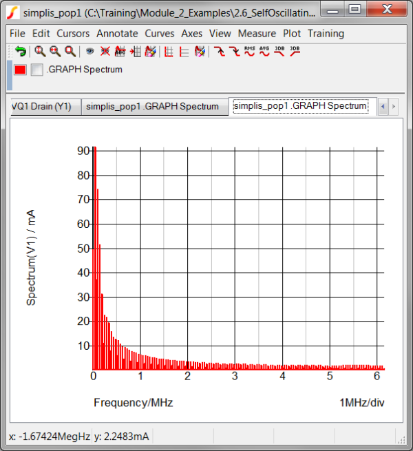Click the RMS measurement icon
413x451 pixels.
pyautogui.click(x=249, y=52)
